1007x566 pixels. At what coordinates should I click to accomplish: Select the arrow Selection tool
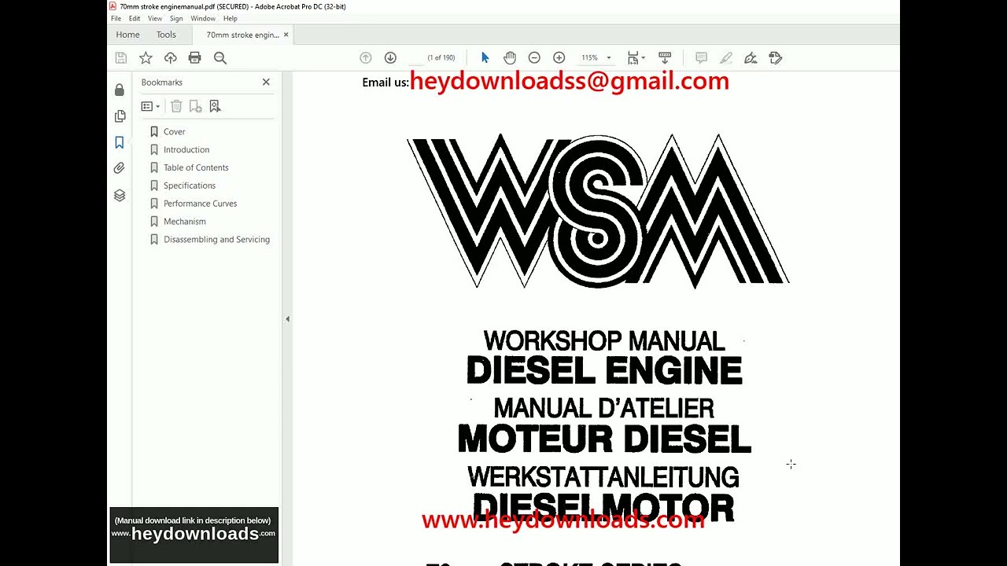coord(485,57)
